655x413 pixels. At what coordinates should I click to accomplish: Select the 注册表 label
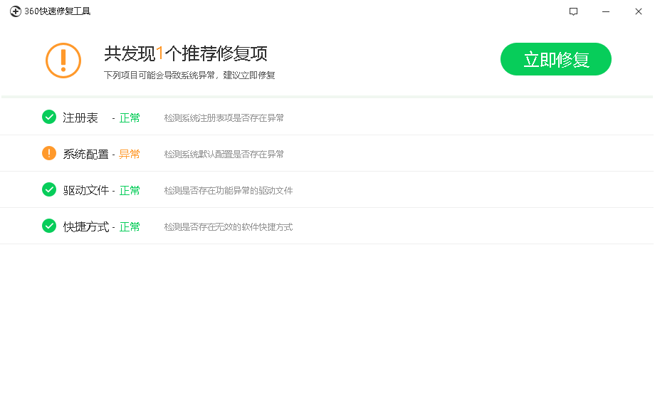coord(80,117)
